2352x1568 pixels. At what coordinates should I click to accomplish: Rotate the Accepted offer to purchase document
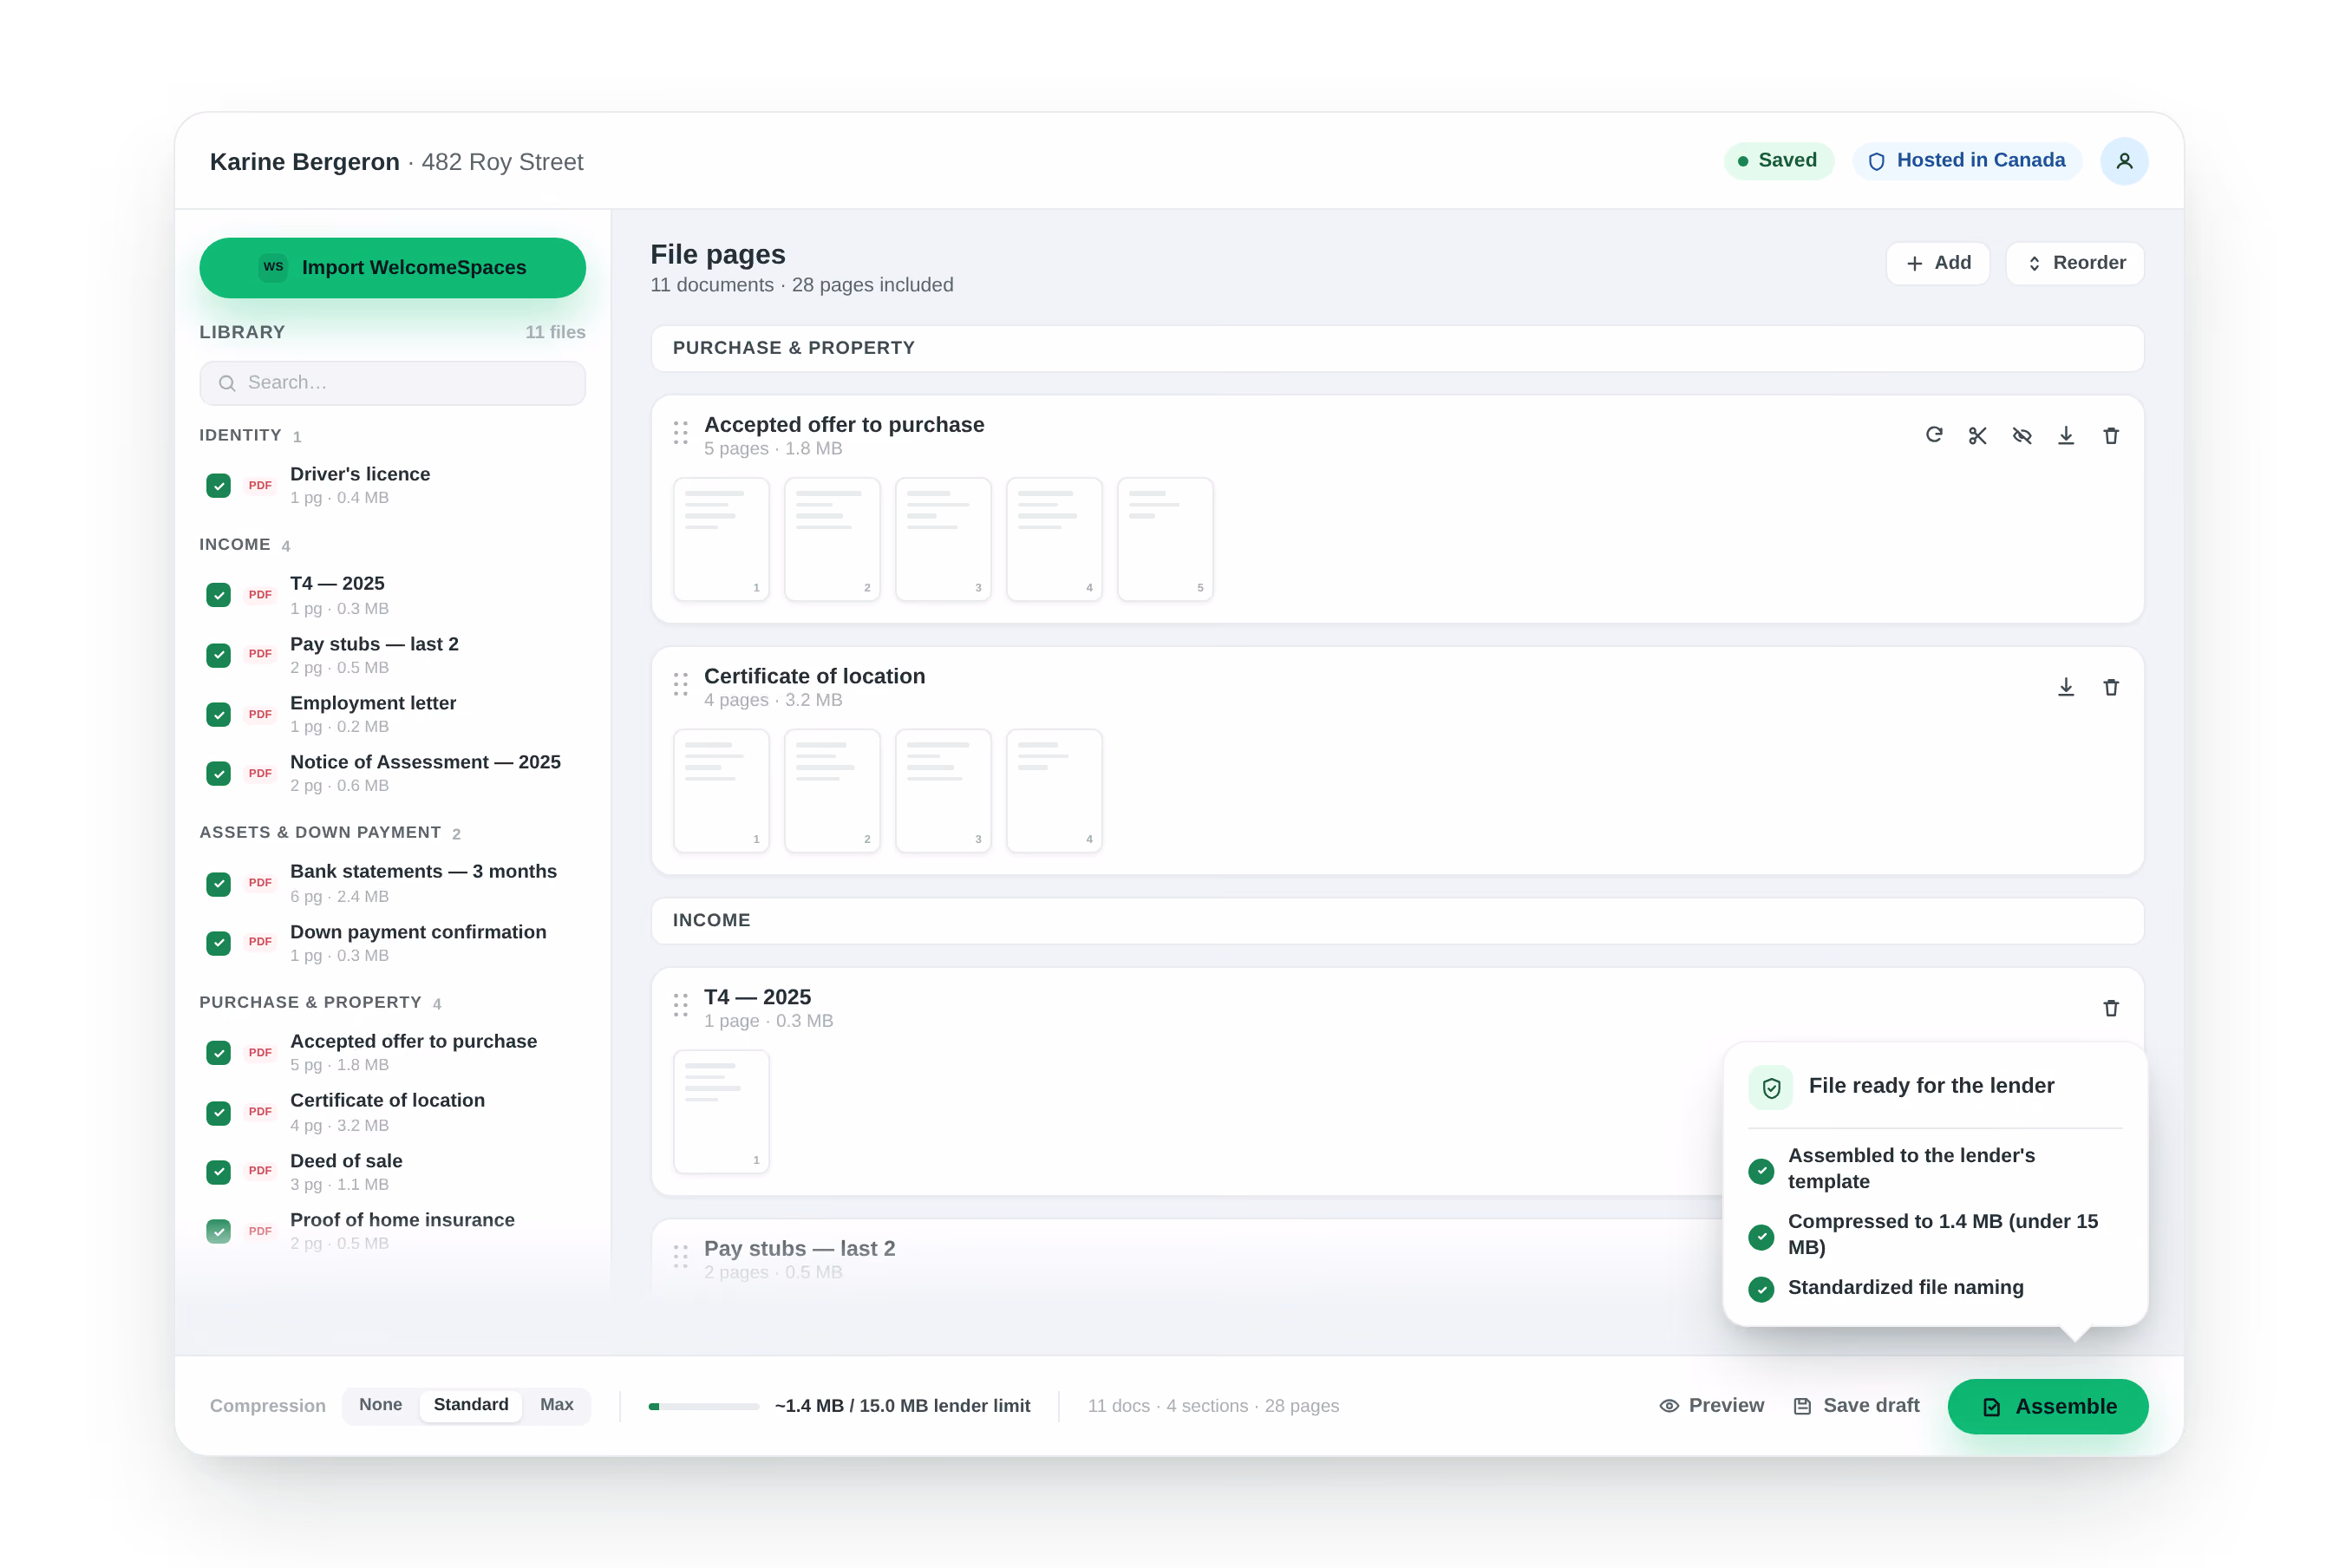1934,435
